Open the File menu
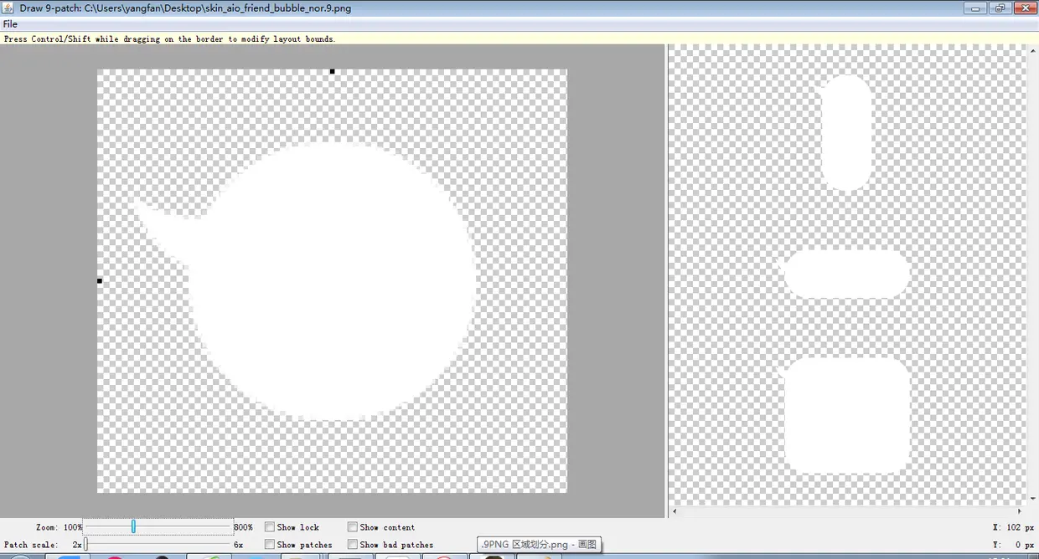The image size is (1039, 559). [x=9, y=23]
